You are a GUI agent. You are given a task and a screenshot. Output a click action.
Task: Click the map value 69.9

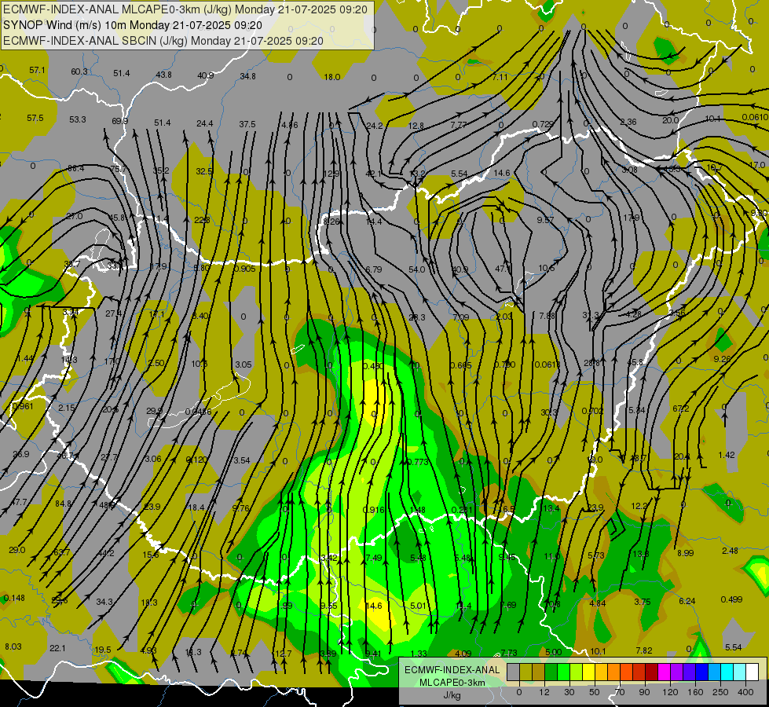[119, 121]
